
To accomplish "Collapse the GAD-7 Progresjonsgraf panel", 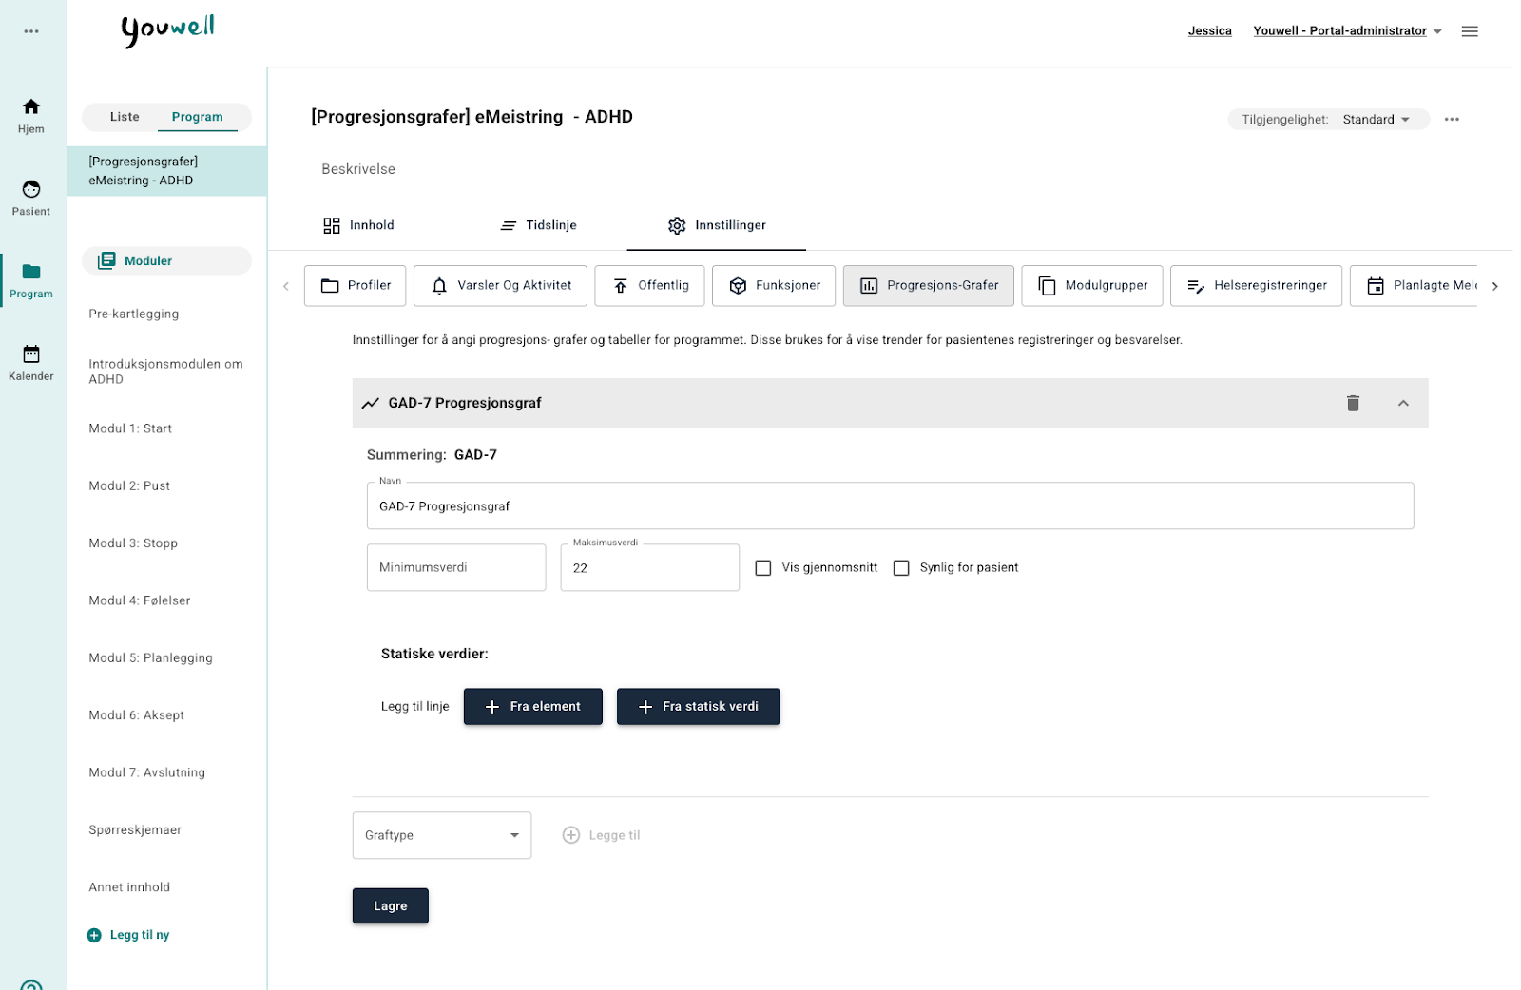I will 1403,403.
